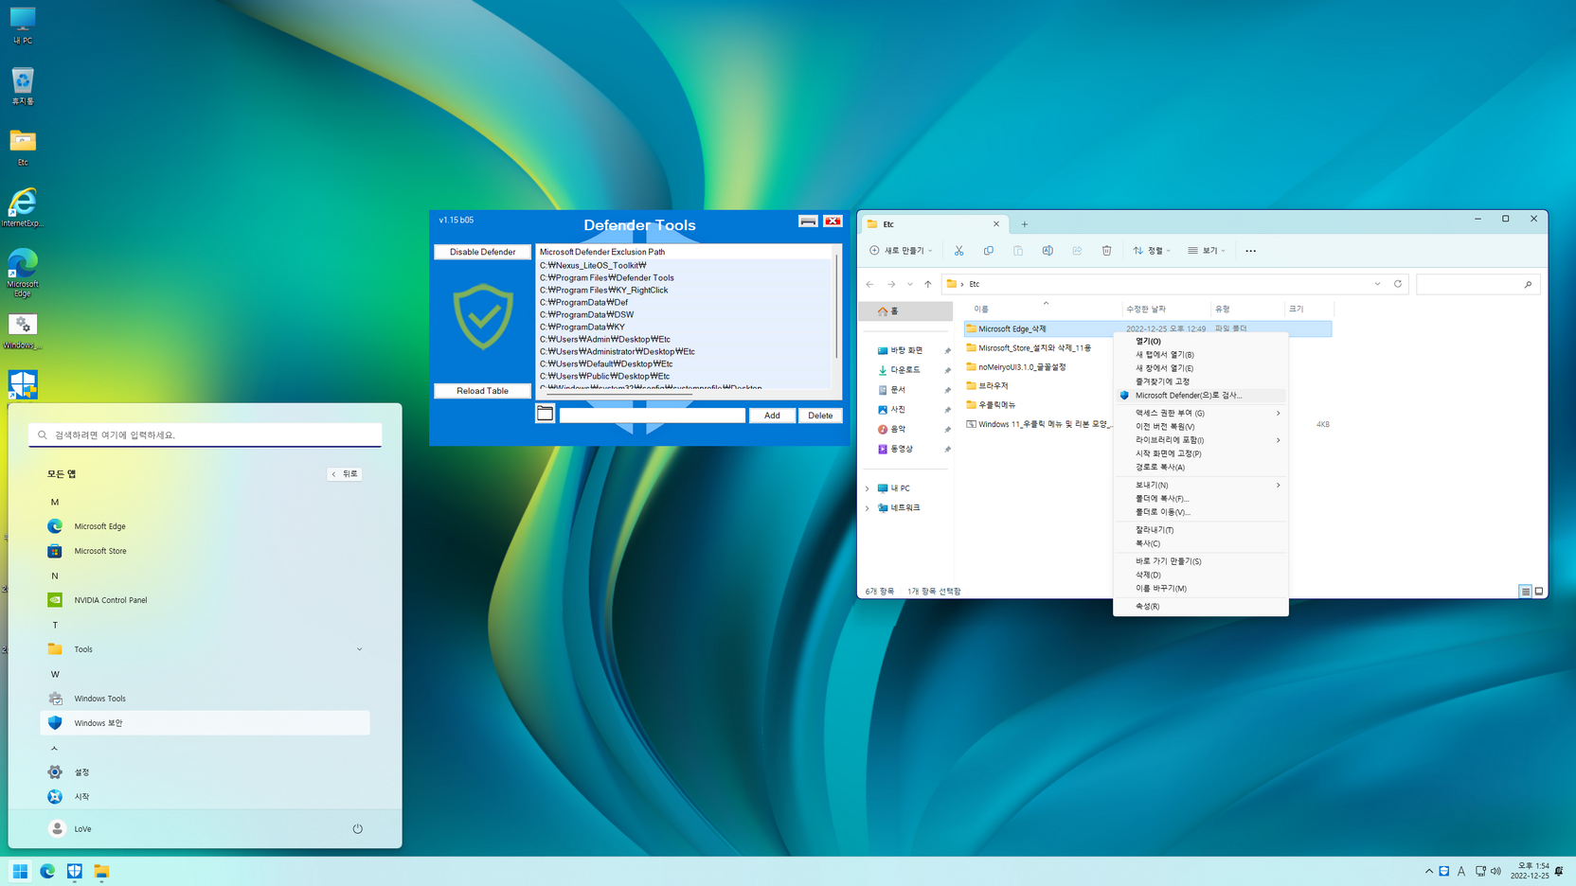Switch to large icons view in Explorer status bar
This screenshot has width=1576, height=886.
tap(1539, 591)
